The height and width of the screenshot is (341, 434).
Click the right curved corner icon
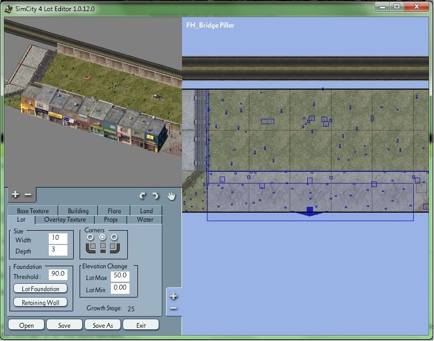115,248
